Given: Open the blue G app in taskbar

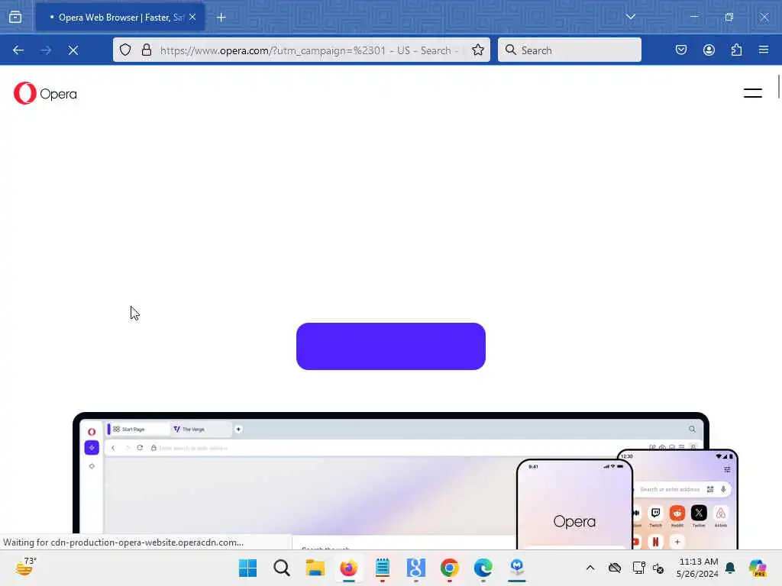Looking at the screenshot, I should pos(416,568).
